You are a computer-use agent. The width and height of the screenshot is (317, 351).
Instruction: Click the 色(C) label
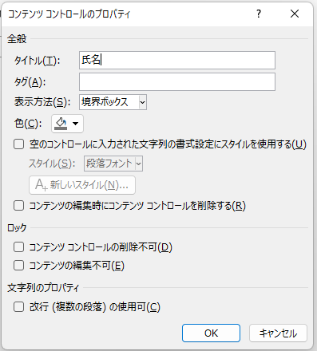[28, 124]
